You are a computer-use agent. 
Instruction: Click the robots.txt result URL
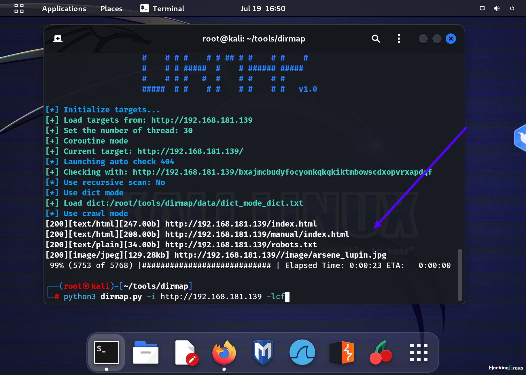[x=241, y=245]
